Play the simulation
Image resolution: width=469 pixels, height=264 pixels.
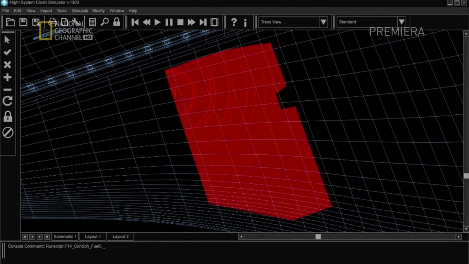click(x=158, y=22)
